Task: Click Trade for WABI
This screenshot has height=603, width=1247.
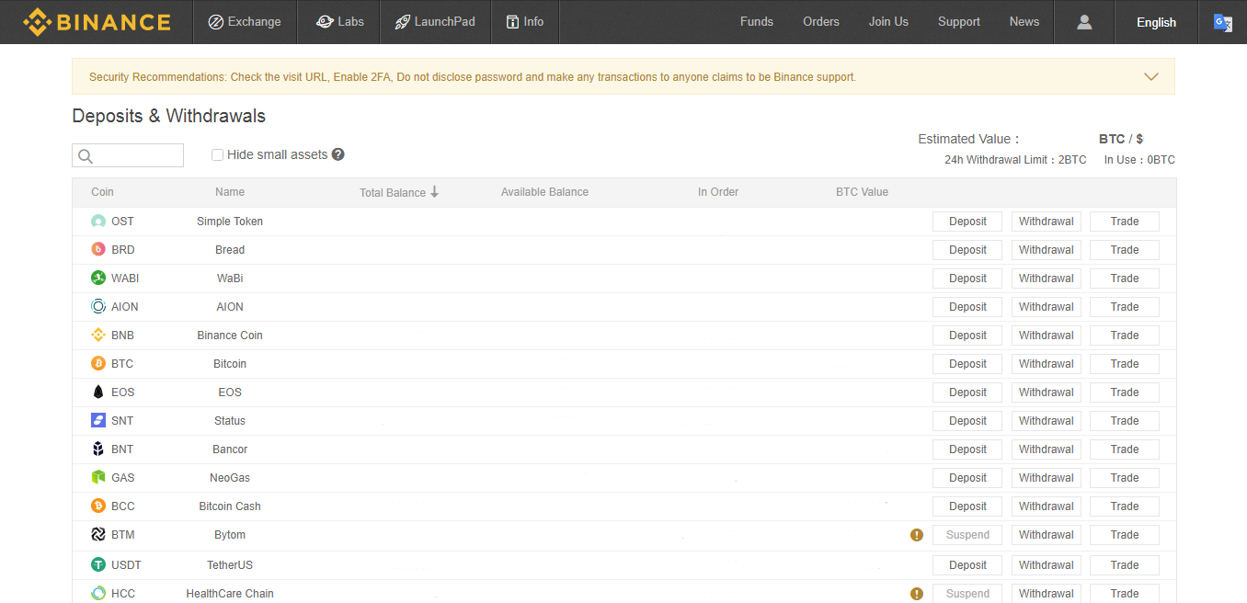Action: point(1125,279)
